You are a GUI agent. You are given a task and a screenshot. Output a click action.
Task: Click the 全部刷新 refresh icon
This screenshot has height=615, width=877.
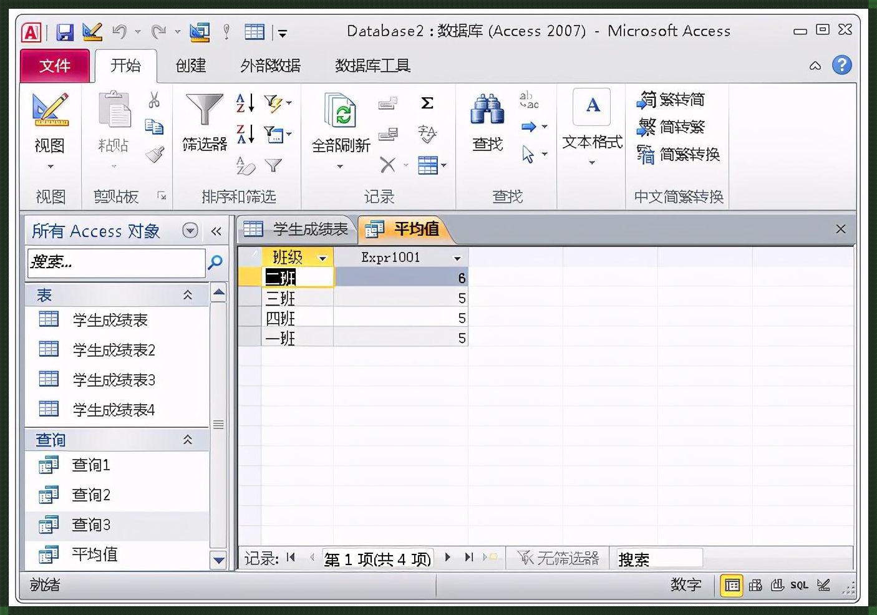point(340,110)
